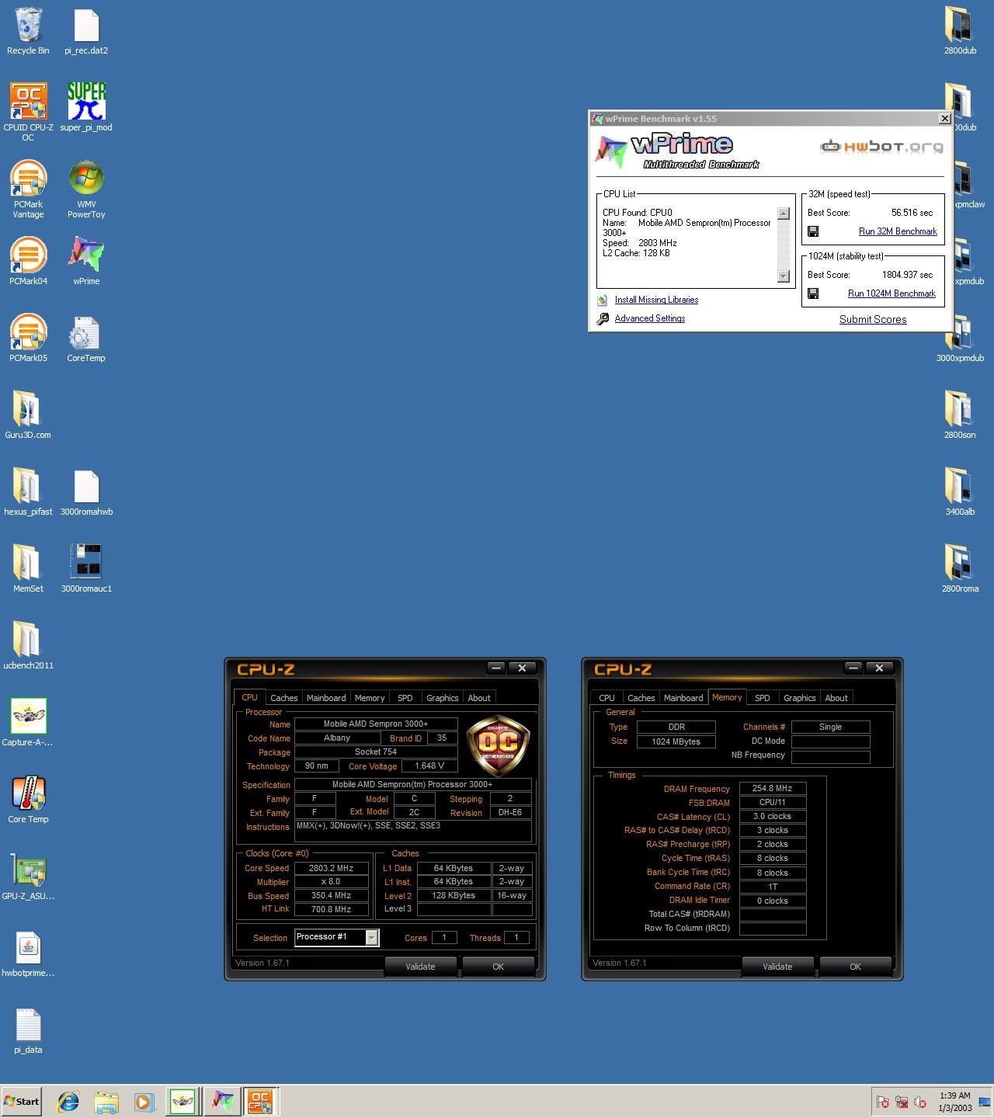Launch super_pi_mod desktop icon
The image size is (994, 1118).
[x=86, y=107]
